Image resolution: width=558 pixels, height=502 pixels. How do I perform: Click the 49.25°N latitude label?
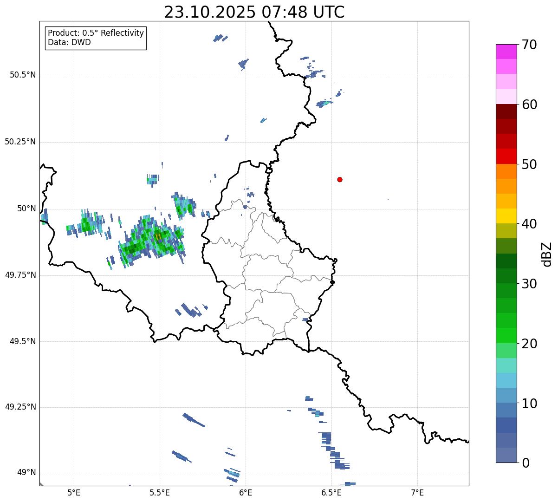click(x=20, y=407)
